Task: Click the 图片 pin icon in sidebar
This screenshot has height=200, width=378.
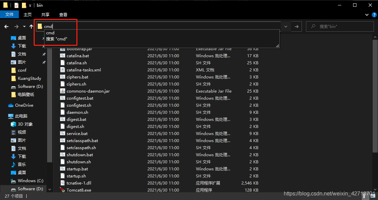Action: [44, 63]
